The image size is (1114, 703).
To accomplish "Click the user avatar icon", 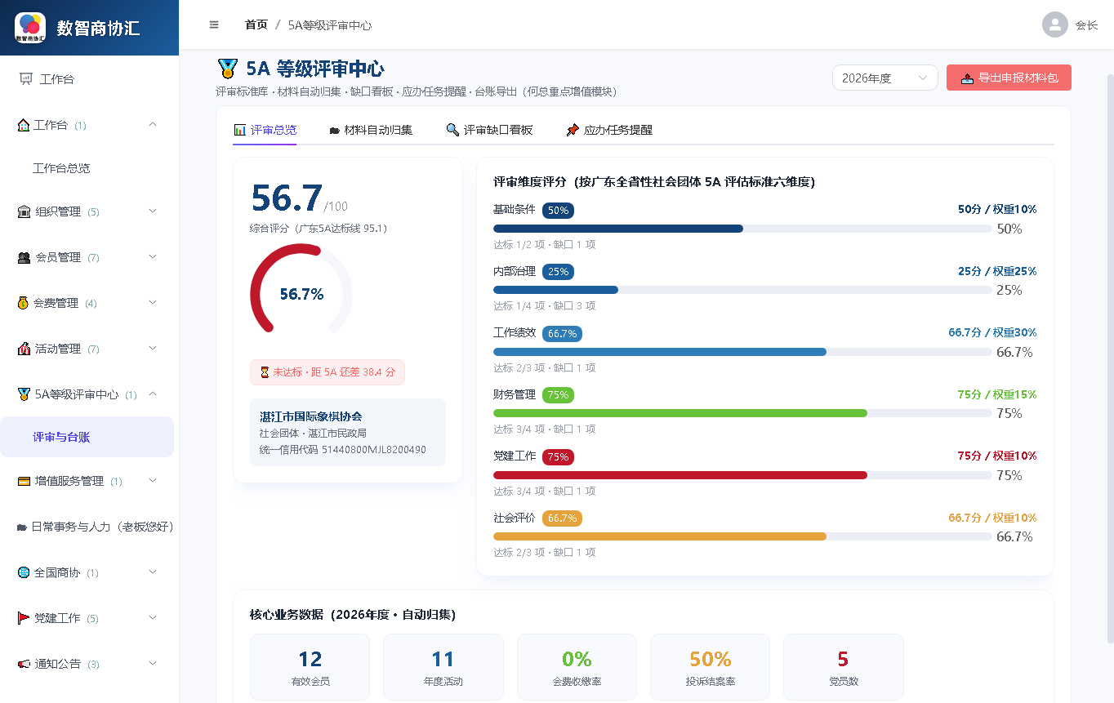I will [1055, 24].
